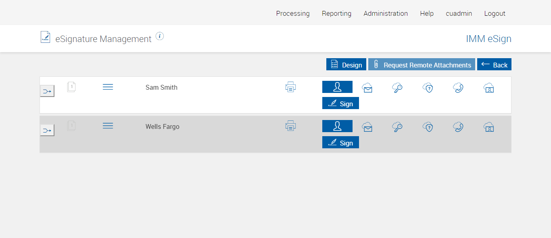Open the three-line menu for Wells Fargo
551x238 pixels.
(108, 126)
